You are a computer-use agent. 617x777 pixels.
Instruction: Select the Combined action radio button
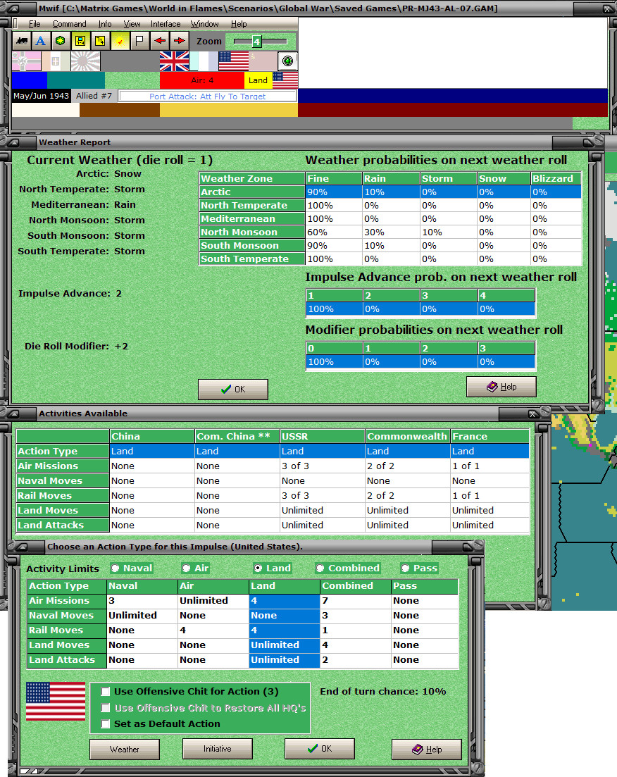click(x=320, y=568)
